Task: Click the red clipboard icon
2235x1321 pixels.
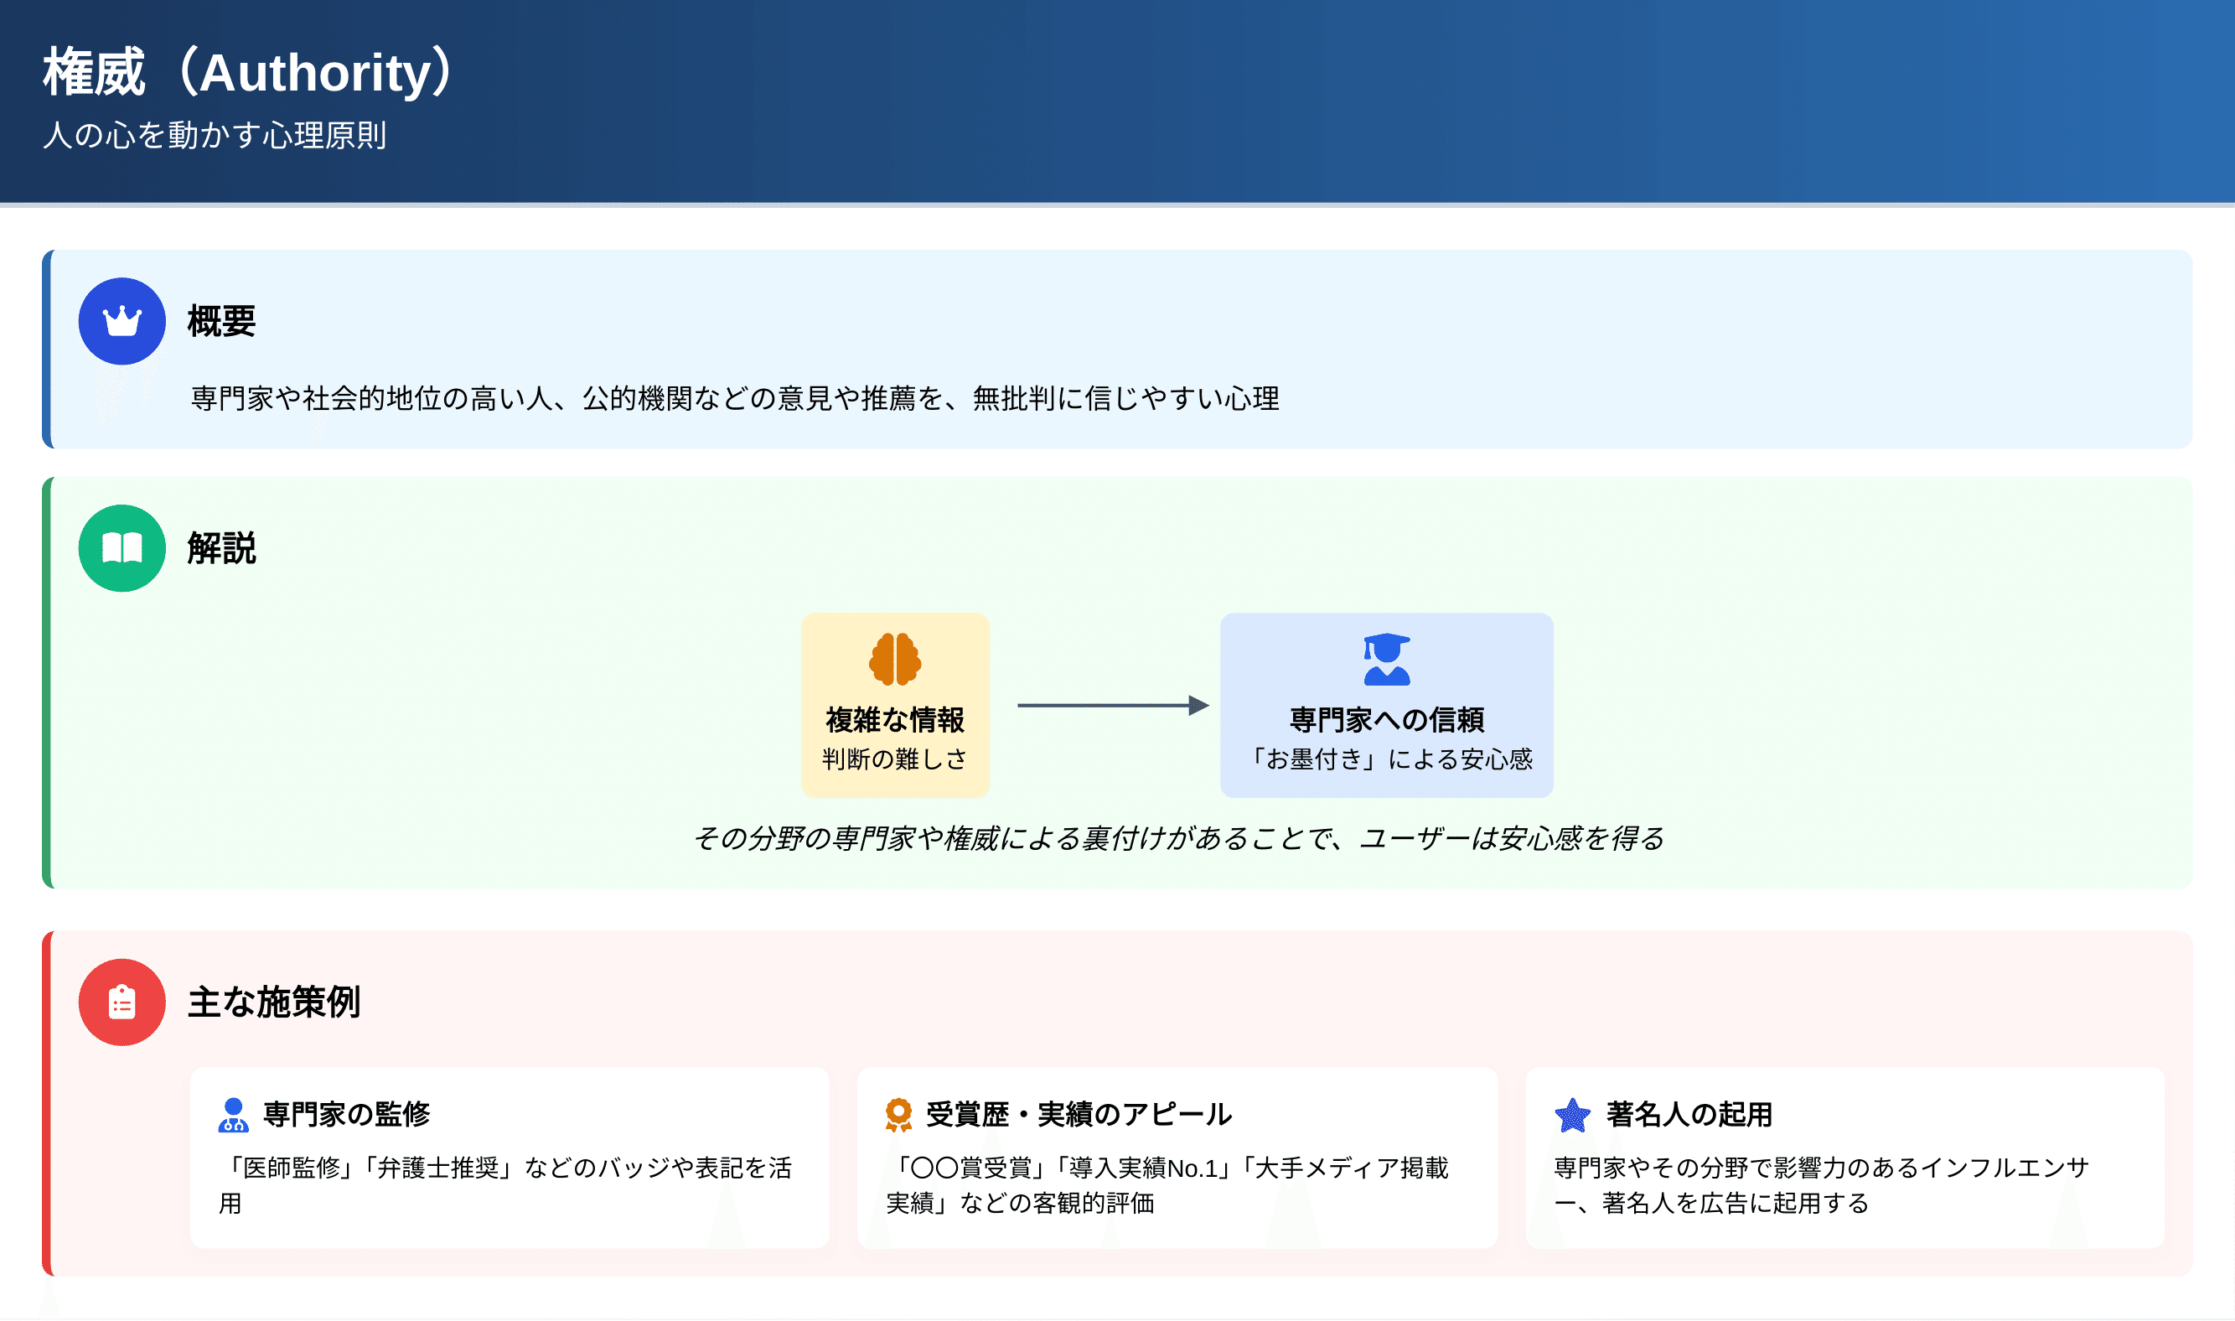Action: (122, 1002)
